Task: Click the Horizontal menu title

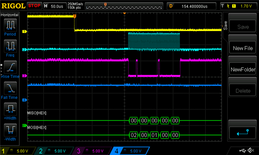Action: (9, 15)
